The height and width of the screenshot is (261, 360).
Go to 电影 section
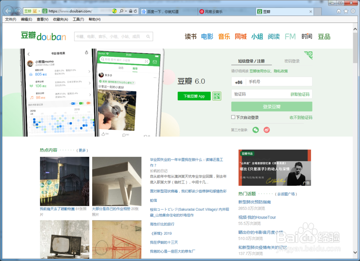tap(207, 36)
